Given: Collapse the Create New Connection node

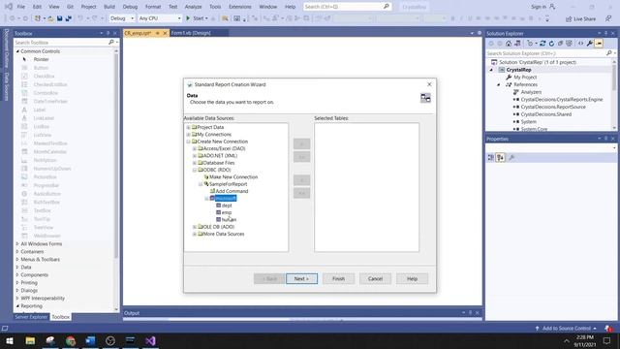Looking at the screenshot, I should pyautogui.click(x=189, y=142).
